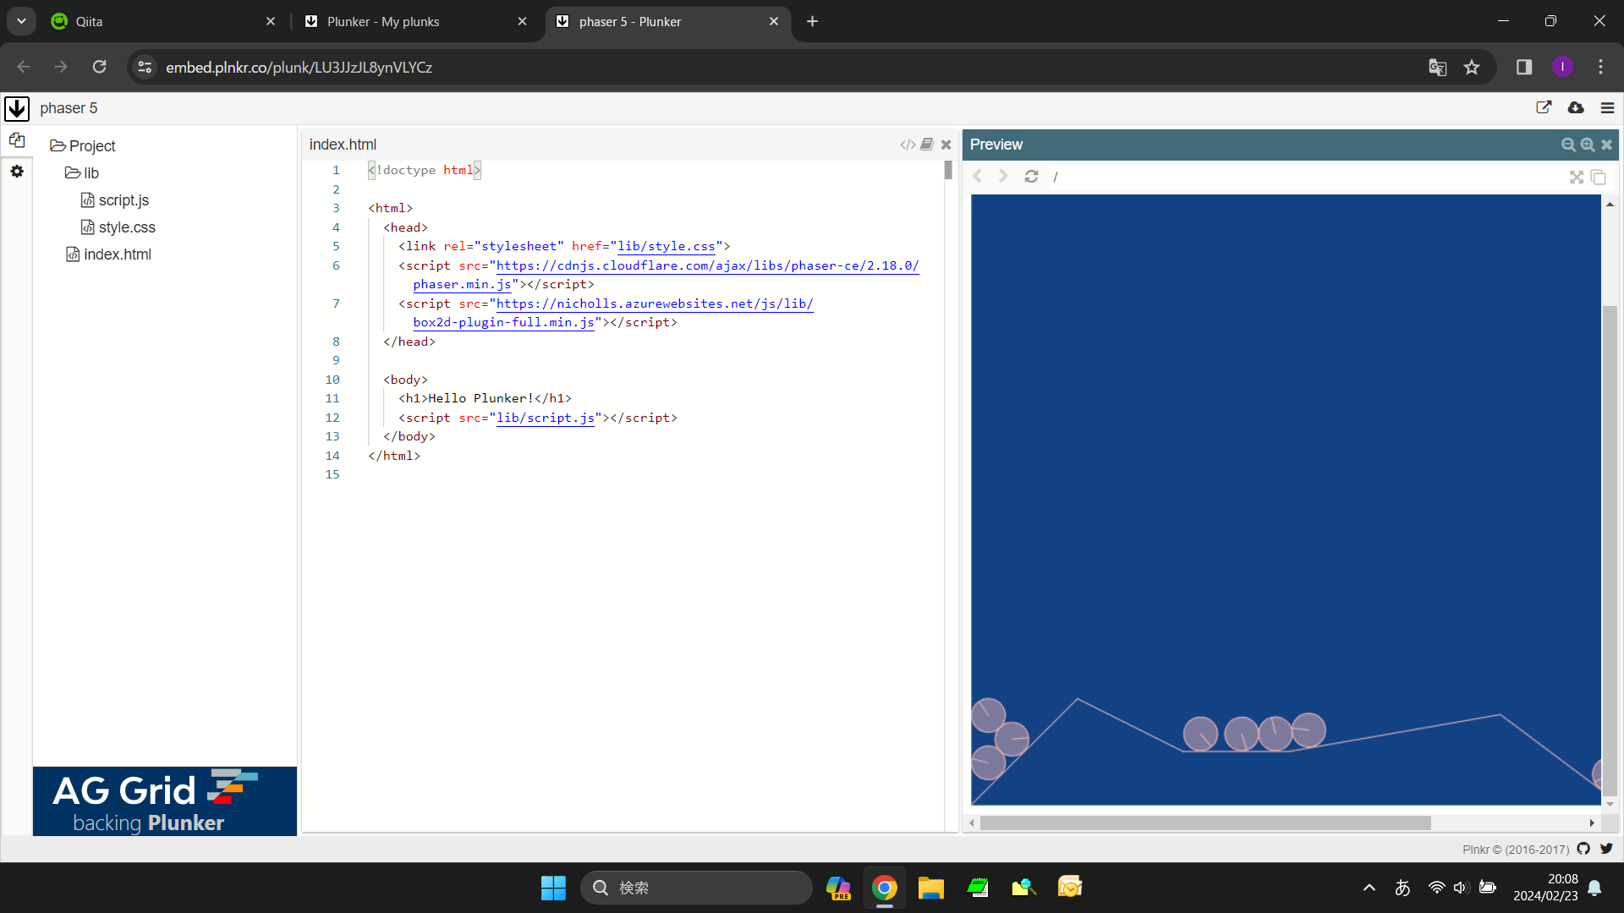The width and height of the screenshot is (1624, 913).
Task: Open the sidebar files panel icon
Action: tap(17, 140)
